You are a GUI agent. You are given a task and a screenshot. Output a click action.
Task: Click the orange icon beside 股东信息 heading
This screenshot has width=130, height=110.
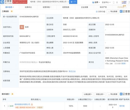12,94
